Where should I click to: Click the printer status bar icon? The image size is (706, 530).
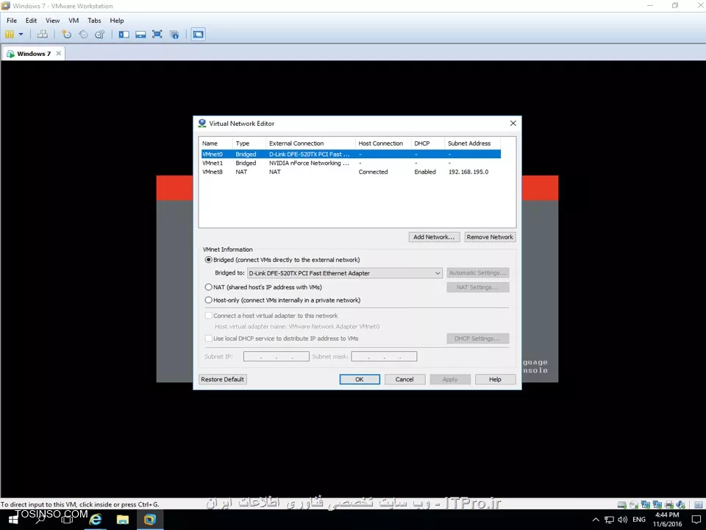click(x=669, y=505)
